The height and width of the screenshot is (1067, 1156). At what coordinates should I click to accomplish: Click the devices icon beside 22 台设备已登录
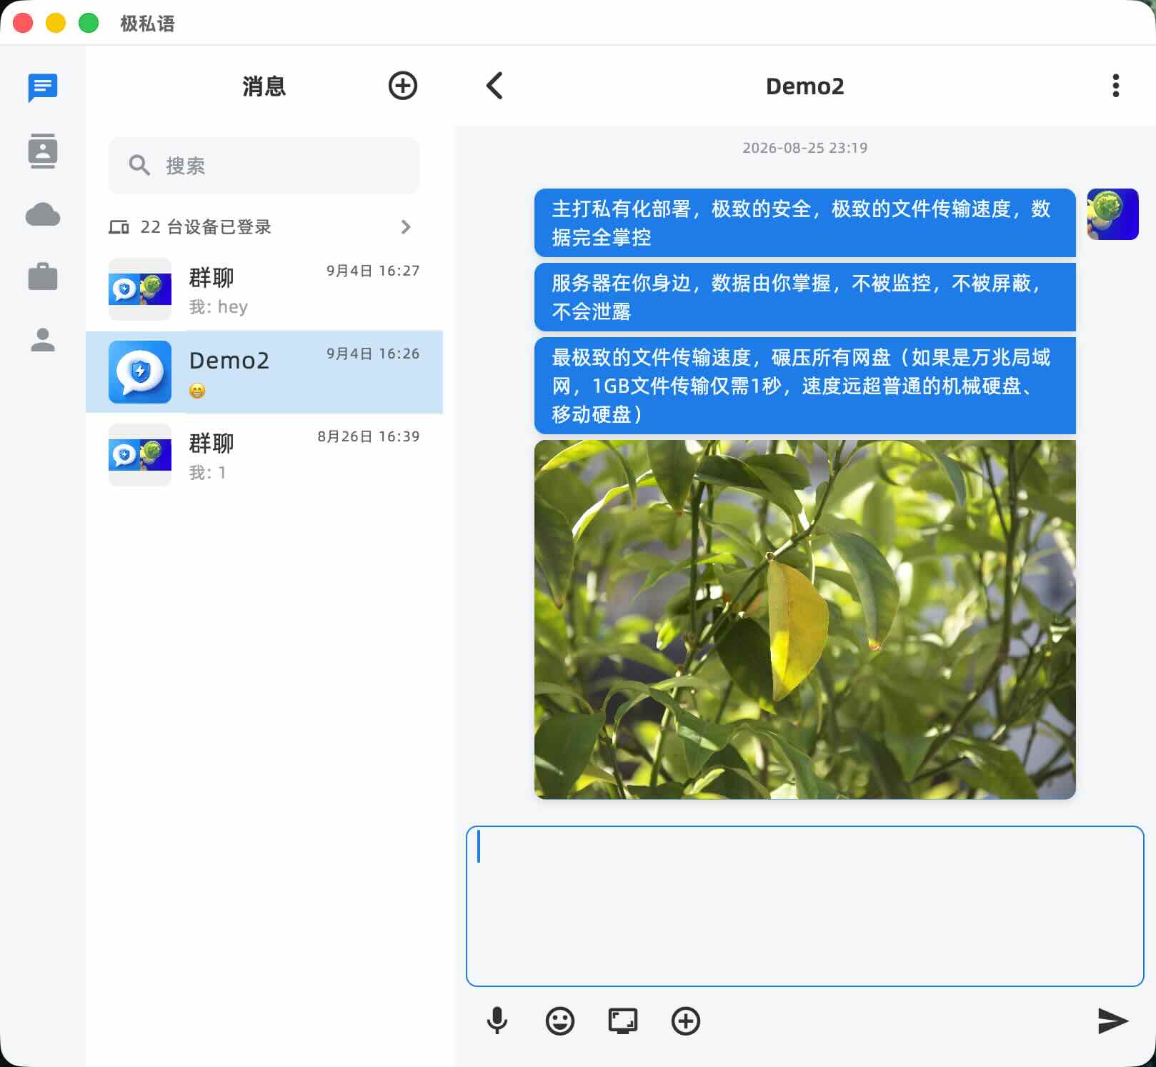pyautogui.click(x=119, y=227)
